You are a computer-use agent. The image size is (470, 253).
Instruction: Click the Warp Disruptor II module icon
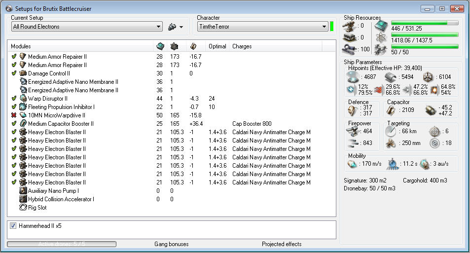(x=23, y=98)
